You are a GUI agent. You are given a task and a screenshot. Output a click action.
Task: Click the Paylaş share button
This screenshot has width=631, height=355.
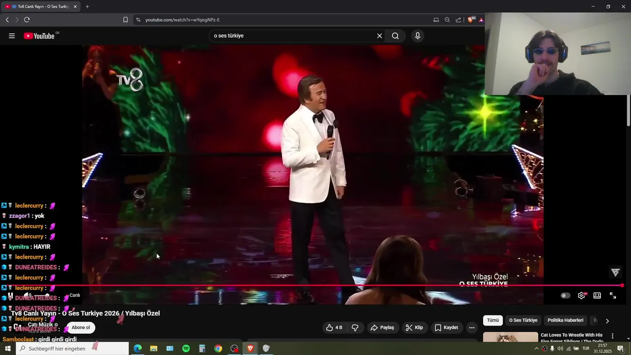click(x=383, y=327)
